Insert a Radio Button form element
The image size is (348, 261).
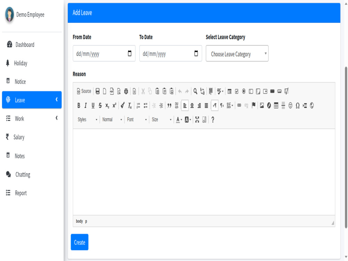(x=244, y=91)
